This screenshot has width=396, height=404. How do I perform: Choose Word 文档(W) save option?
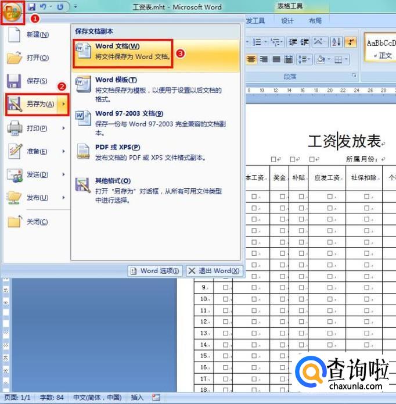[x=156, y=55]
